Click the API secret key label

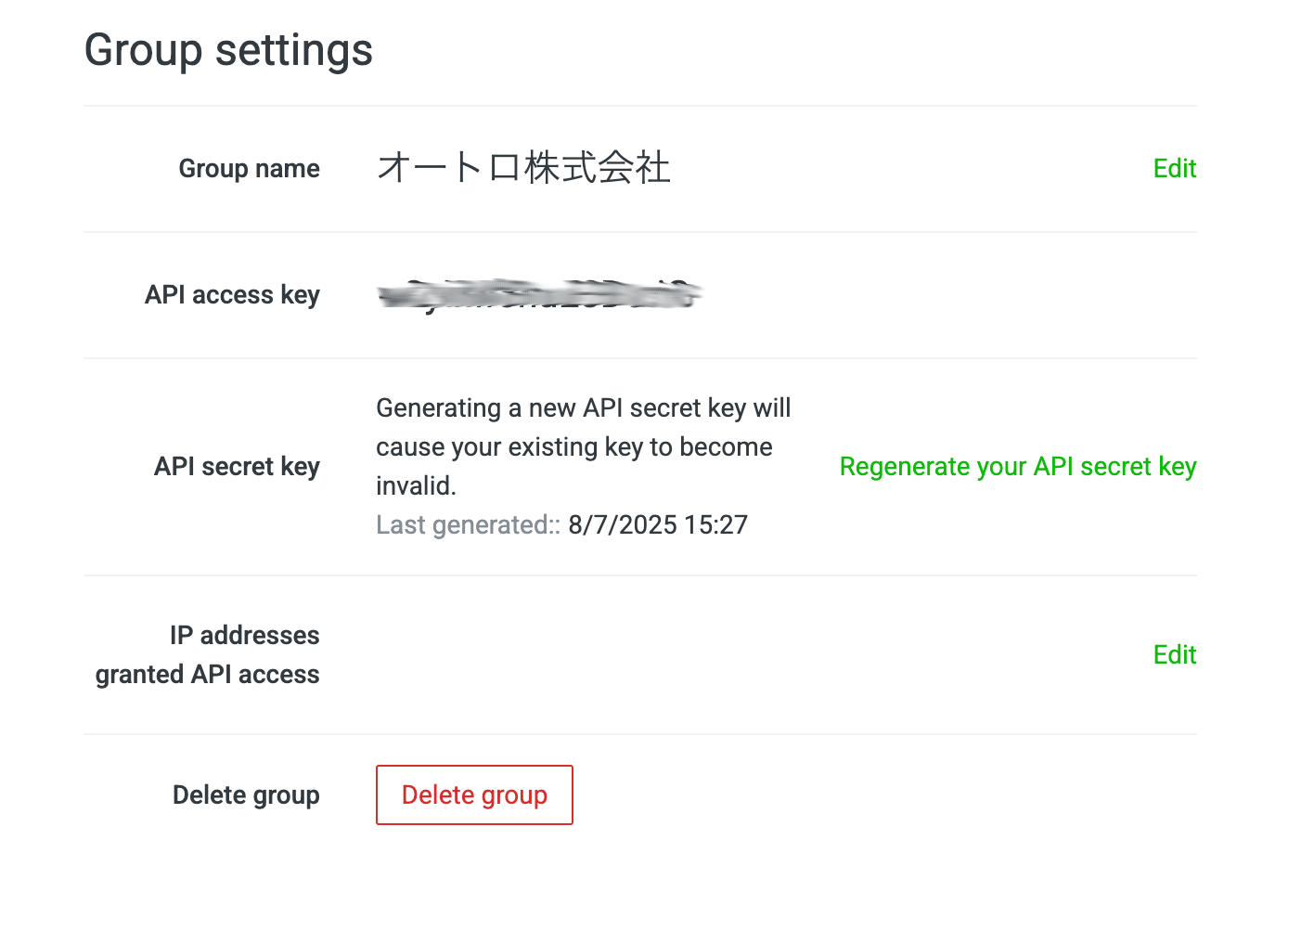pos(237,466)
